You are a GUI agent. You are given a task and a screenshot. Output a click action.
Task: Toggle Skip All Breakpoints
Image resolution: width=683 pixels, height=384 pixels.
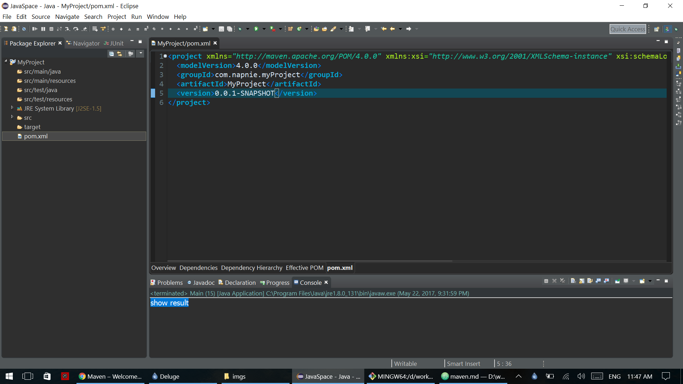(24, 29)
